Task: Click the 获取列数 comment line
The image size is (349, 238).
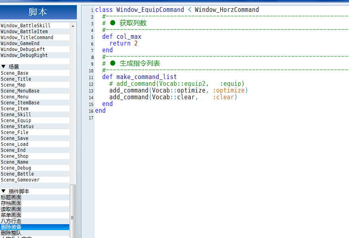Action: coord(124,23)
